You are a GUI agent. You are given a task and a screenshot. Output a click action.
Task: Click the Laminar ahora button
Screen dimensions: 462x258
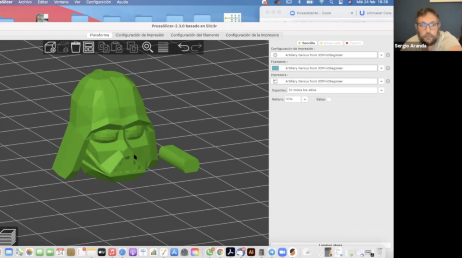tap(330, 245)
